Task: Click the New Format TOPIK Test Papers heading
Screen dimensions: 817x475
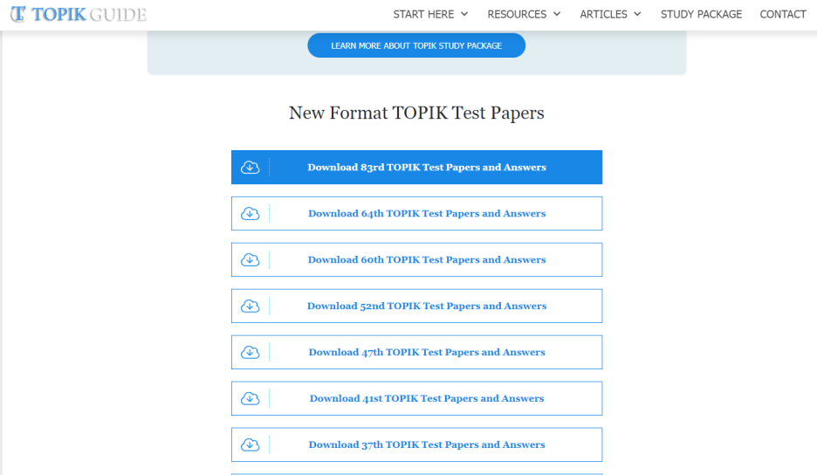Action: coord(416,113)
